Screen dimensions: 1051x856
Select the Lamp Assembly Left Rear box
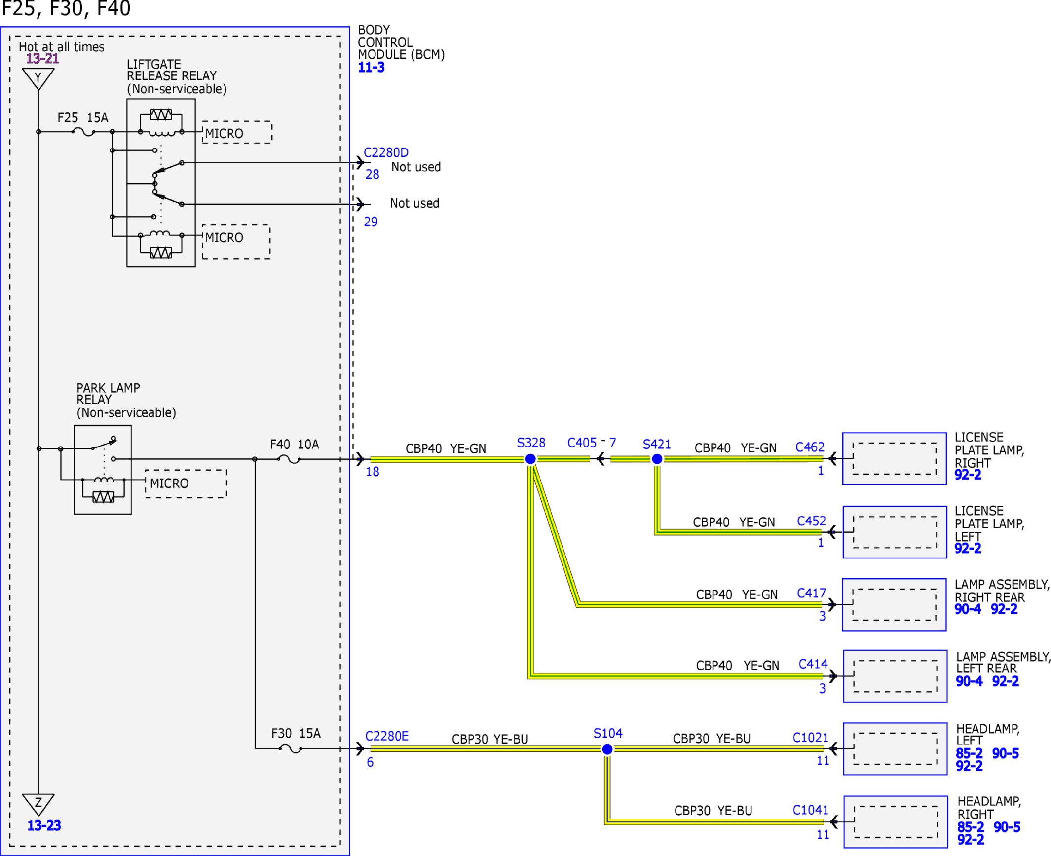(895, 676)
